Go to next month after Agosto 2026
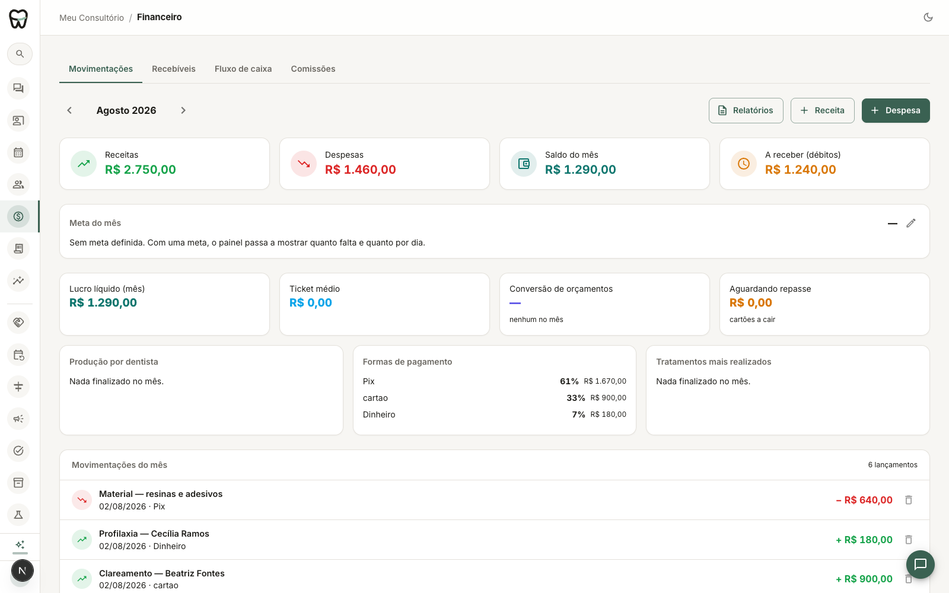The width and height of the screenshot is (949, 593). pos(183,110)
